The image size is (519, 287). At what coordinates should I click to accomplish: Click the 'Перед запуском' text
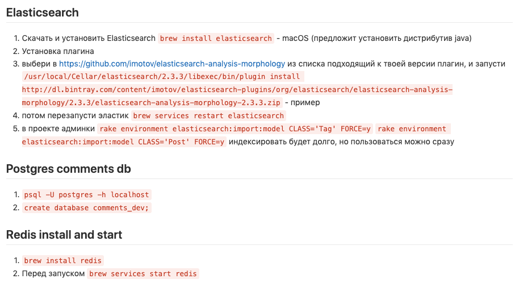click(x=53, y=273)
